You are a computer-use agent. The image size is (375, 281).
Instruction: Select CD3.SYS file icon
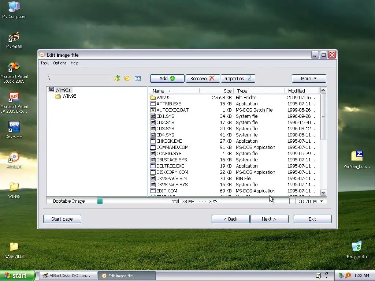[x=153, y=128]
